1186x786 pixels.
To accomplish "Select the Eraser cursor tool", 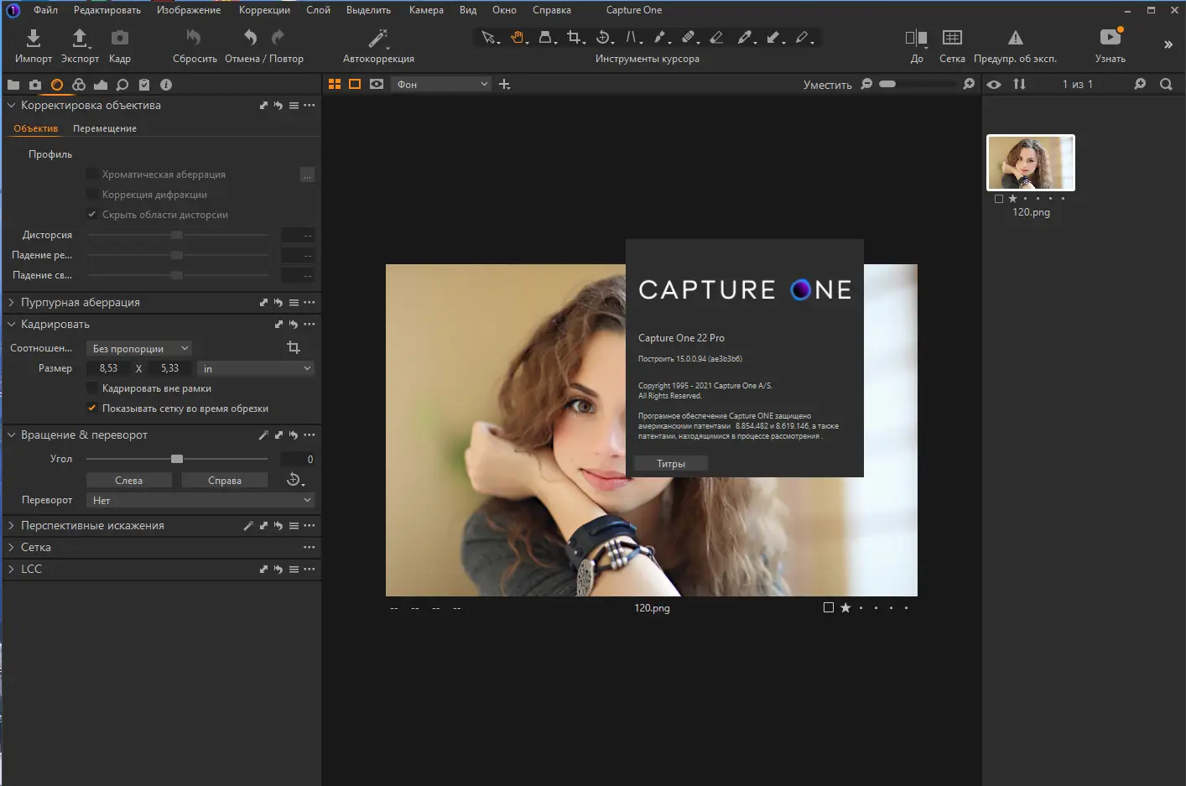I will pyautogui.click(x=716, y=37).
